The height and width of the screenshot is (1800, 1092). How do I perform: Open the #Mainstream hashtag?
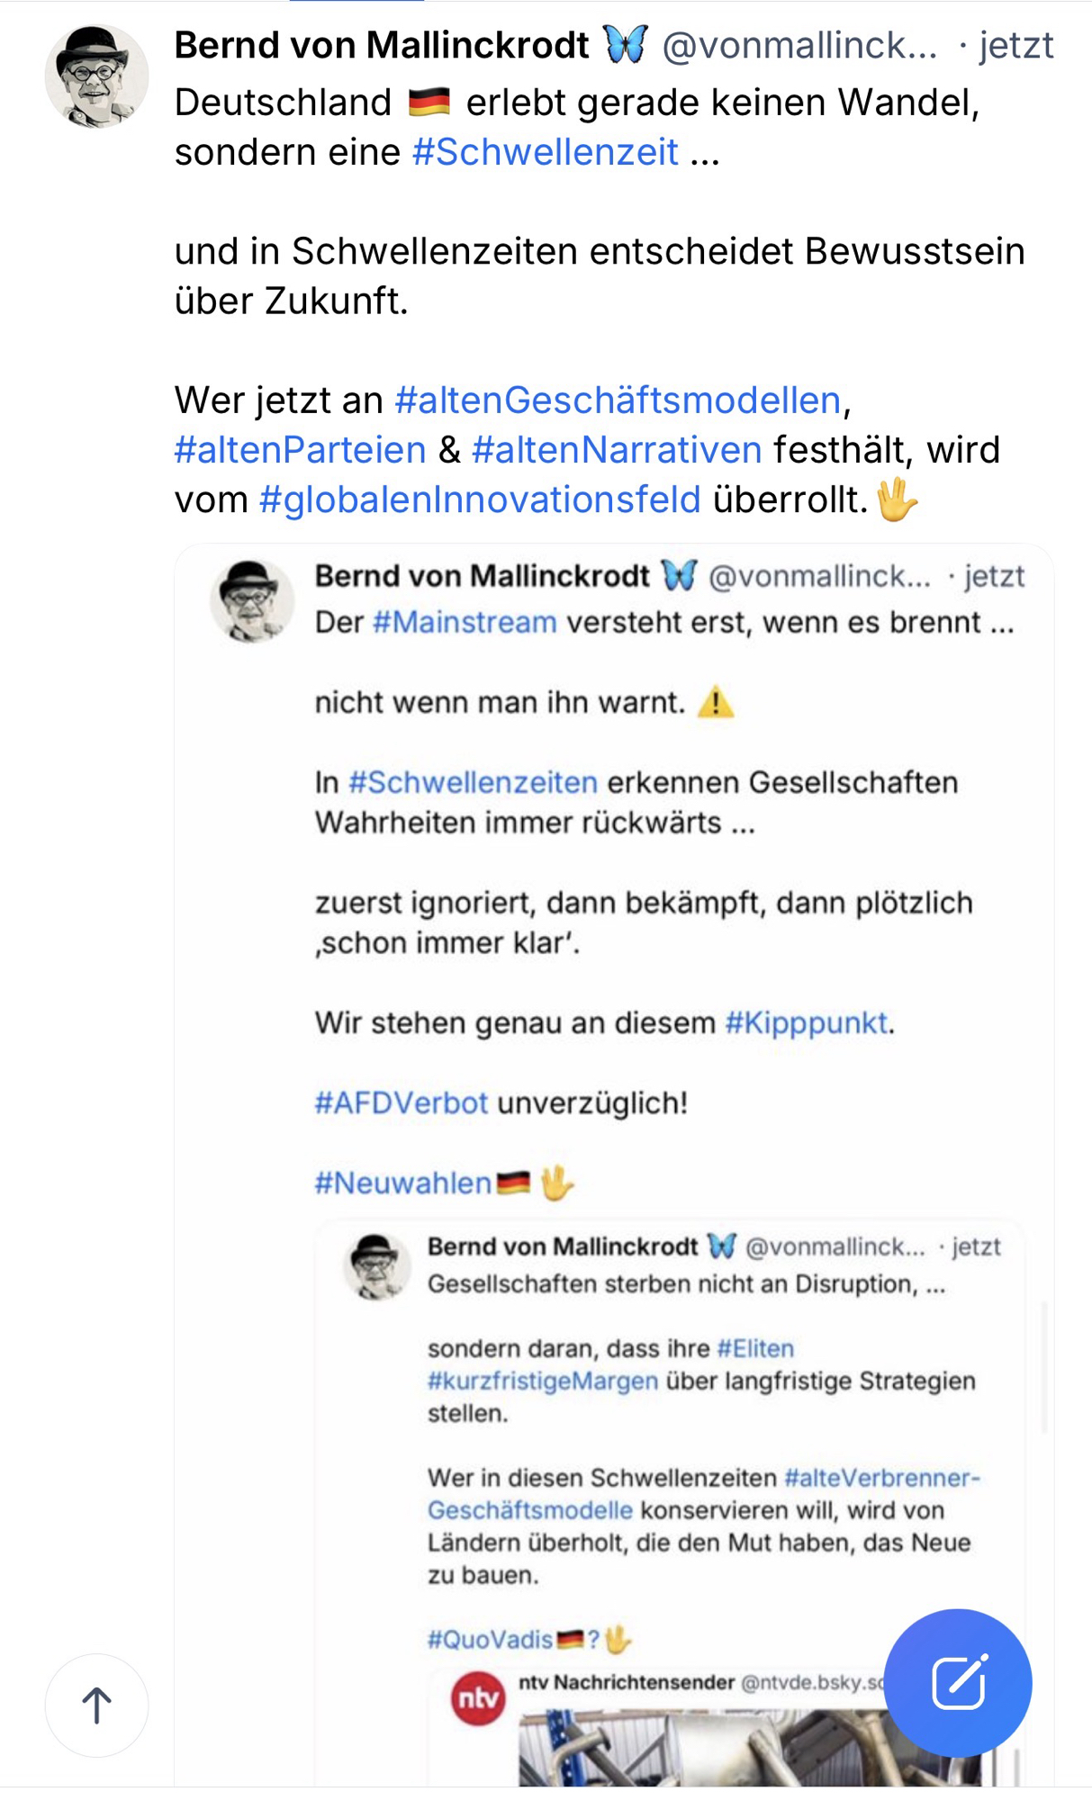point(465,622)
